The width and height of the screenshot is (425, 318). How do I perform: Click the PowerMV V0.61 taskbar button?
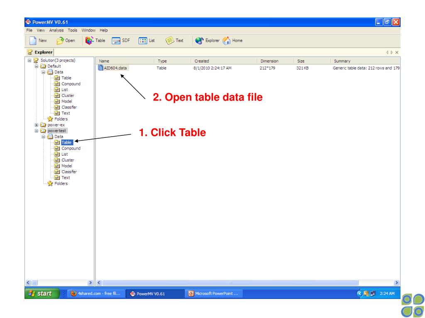(x=155, y=294)
